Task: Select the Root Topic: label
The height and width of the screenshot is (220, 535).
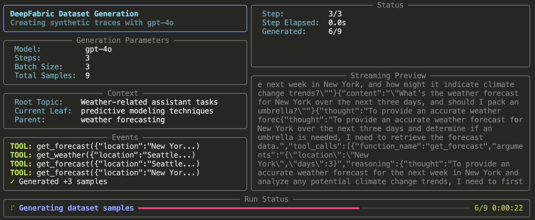Action: pyautogui.click(x=39, y=102)
